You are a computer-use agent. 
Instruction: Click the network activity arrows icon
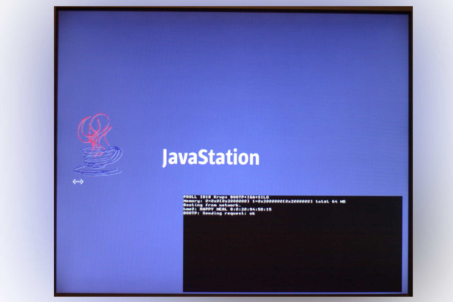click(78, 182)
